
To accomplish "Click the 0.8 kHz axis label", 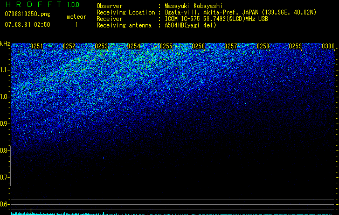I will pyautogui.click(x=4, y=150).
